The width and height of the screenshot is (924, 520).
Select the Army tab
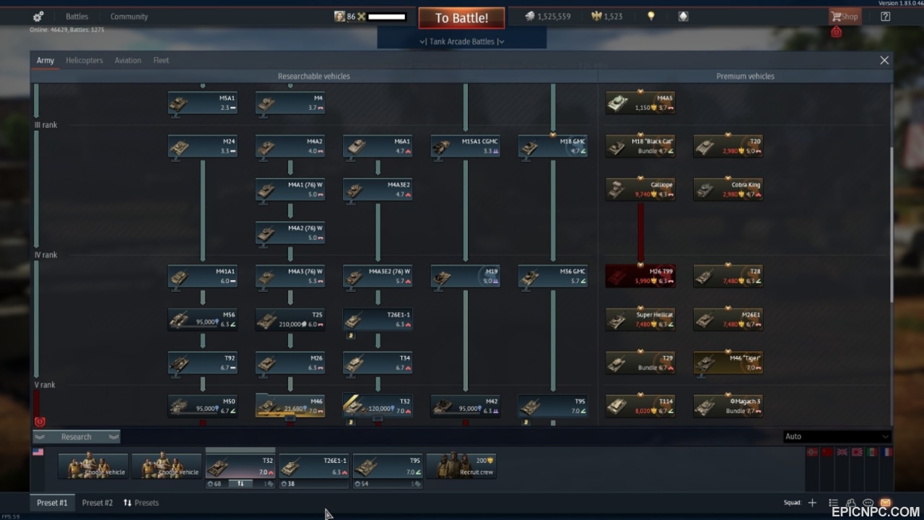45,61
